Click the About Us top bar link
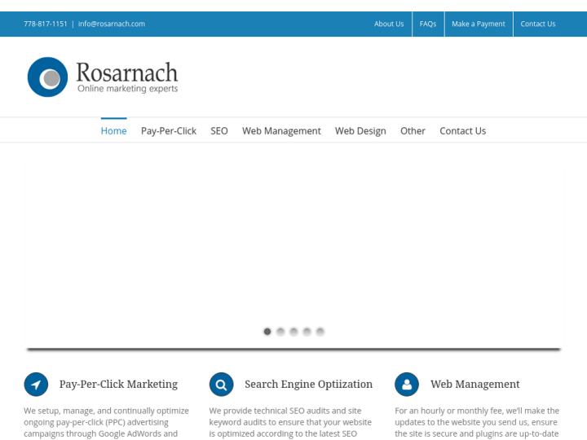 point(389,24)
